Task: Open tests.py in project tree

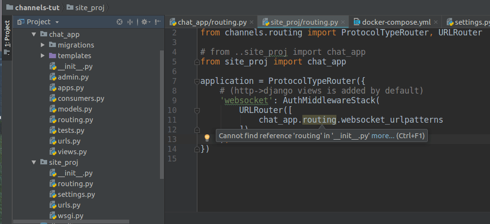Action: 71,130
